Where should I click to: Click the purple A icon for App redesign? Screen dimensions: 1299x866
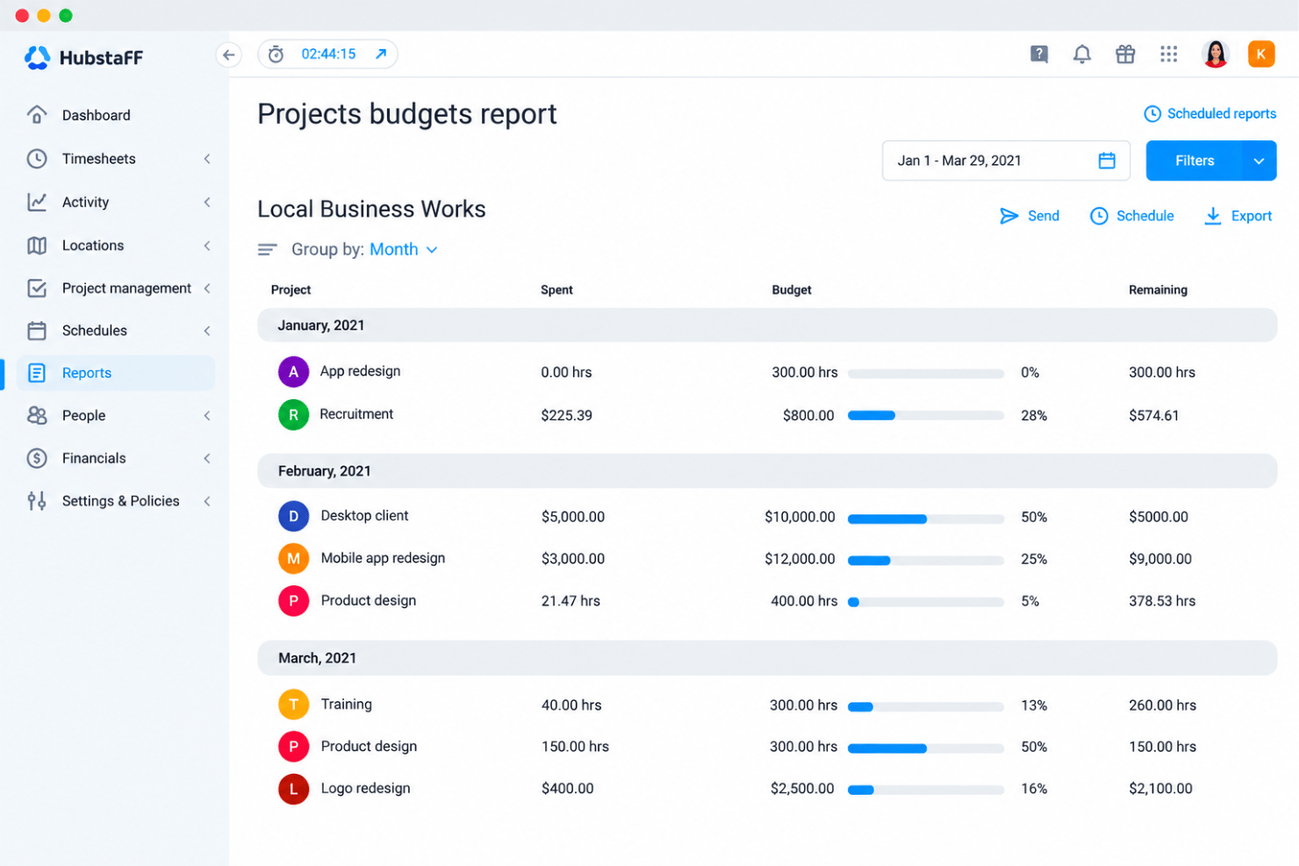coord(293,372)
